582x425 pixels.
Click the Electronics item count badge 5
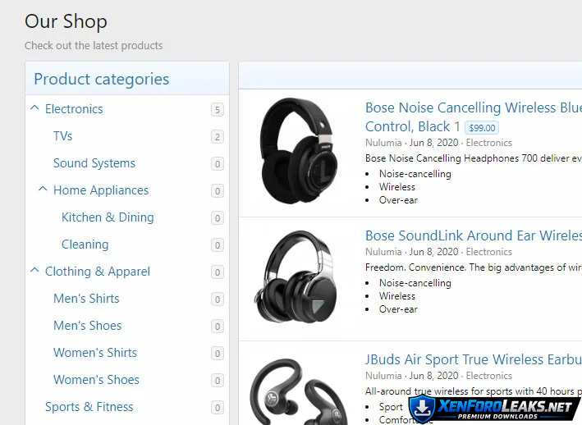(x=218, y=110)
